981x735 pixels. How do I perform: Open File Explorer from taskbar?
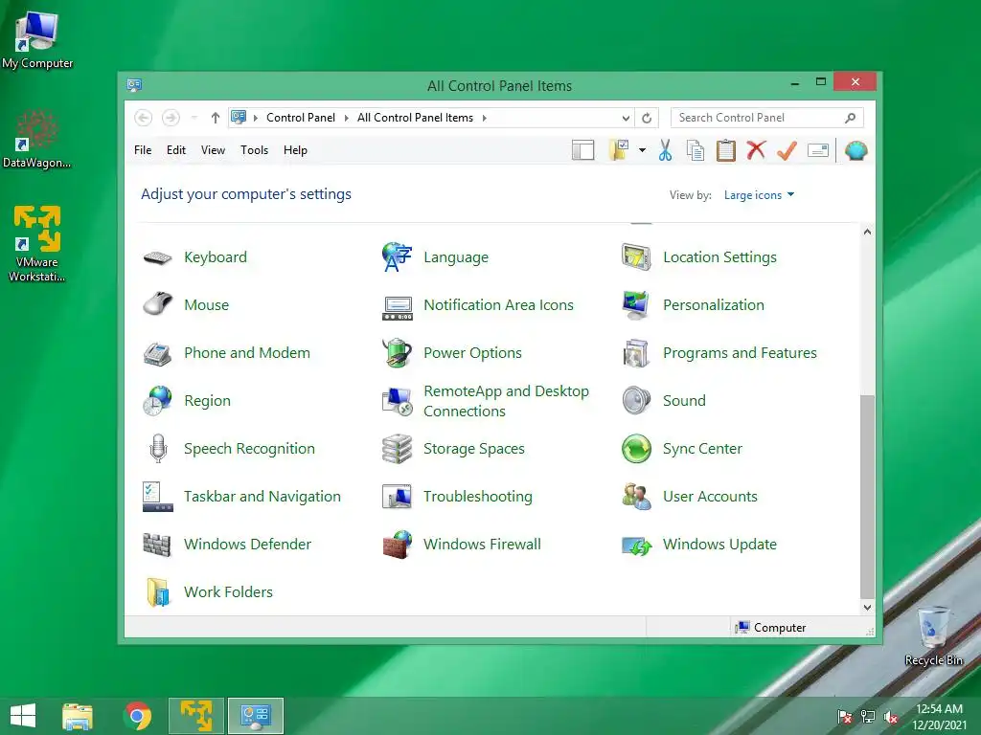click(78, 716)
